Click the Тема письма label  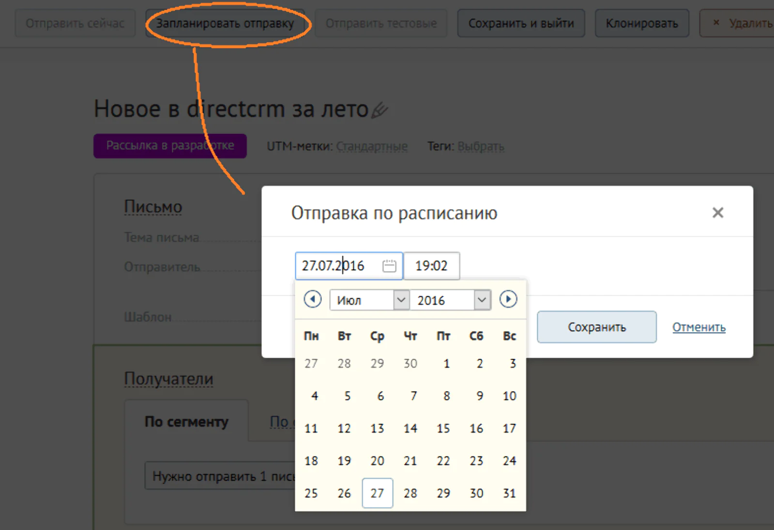162,238
